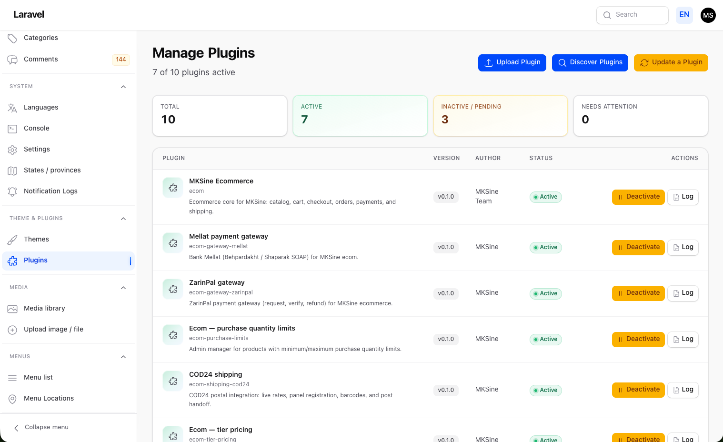Click the States / provinces map icon

(x=12, y=171)
